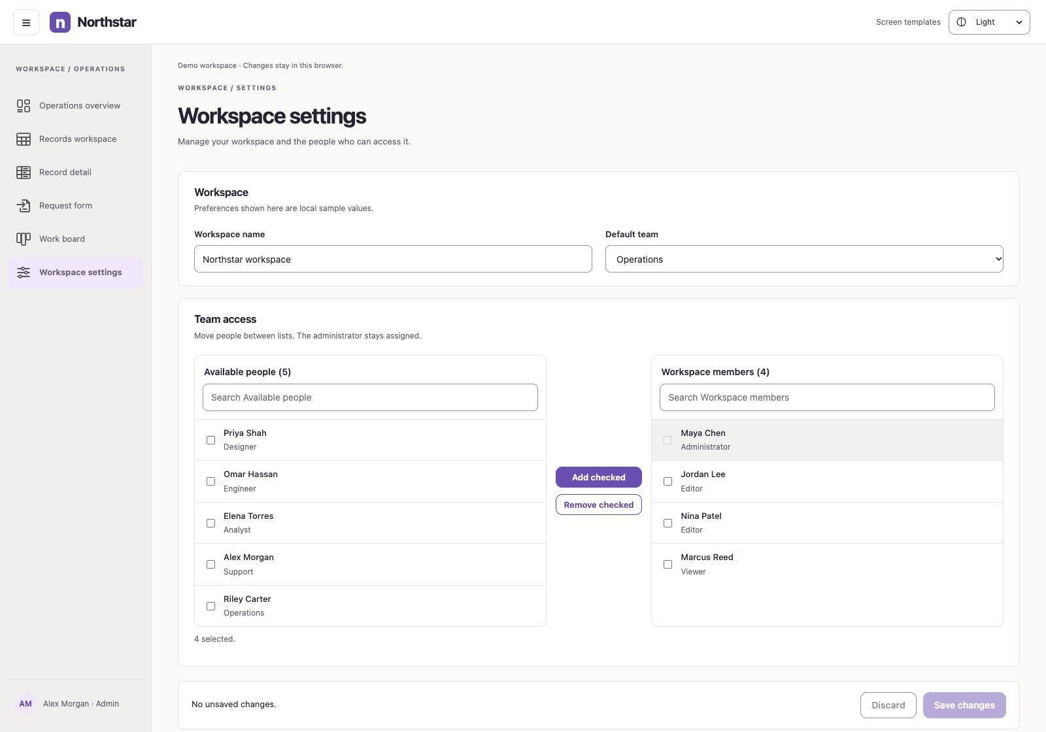
Task: Check the Marcus Reed checkbox
Action: click(667, 565)
